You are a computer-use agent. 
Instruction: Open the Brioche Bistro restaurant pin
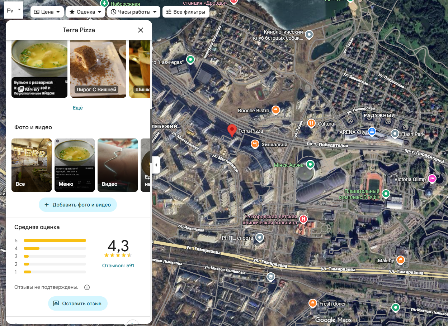[275, 110]
